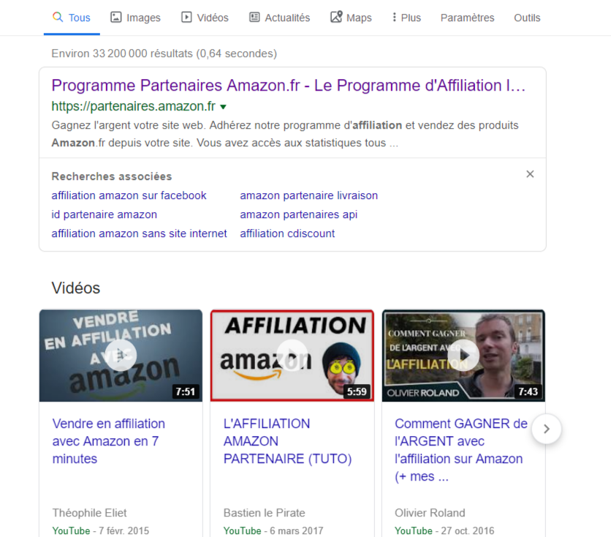Search affiliation amazon sur facebook
The width and height of the screenshot is (611, 537).
click(129, 195)
